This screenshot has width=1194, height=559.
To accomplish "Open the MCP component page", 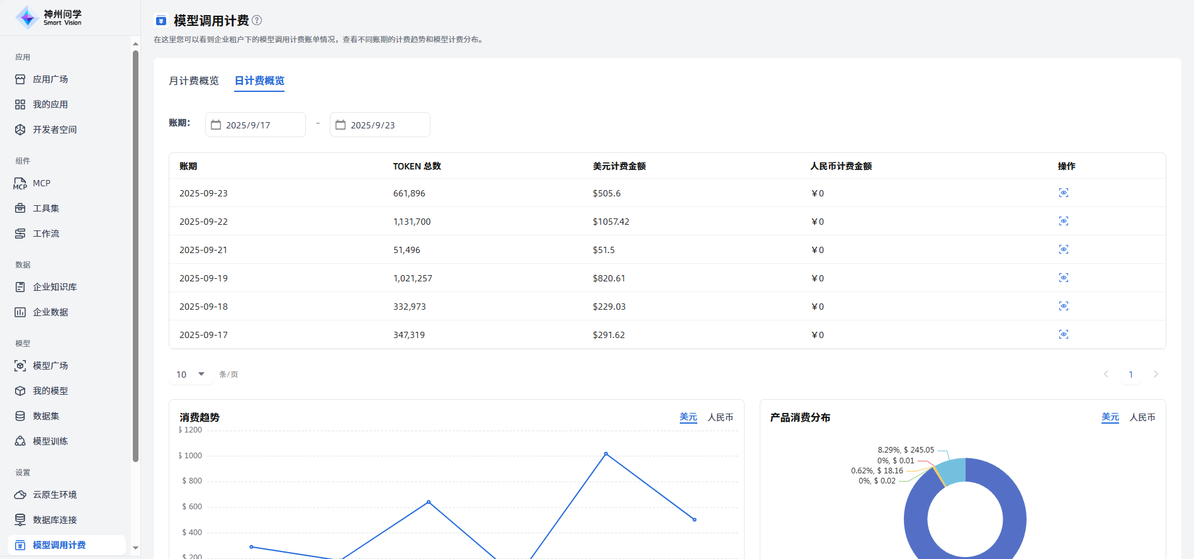I will pyautogui.click(x=42, y=183).
